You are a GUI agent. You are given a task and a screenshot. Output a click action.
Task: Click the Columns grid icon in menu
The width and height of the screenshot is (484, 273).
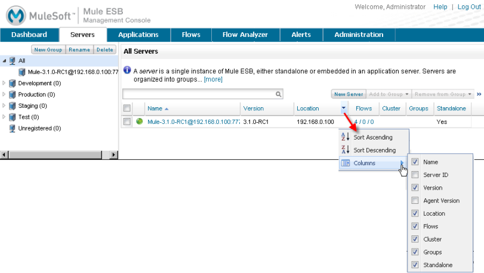click(x=346, y=163)
